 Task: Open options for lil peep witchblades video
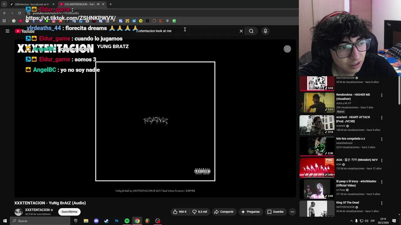(x=382, y=182)
